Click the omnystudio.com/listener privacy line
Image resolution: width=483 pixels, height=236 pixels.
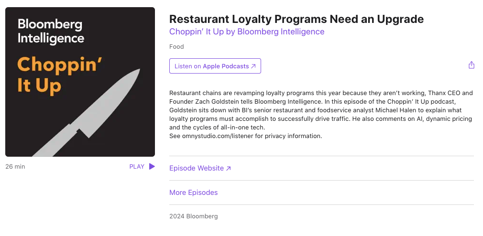pos(245,136)
